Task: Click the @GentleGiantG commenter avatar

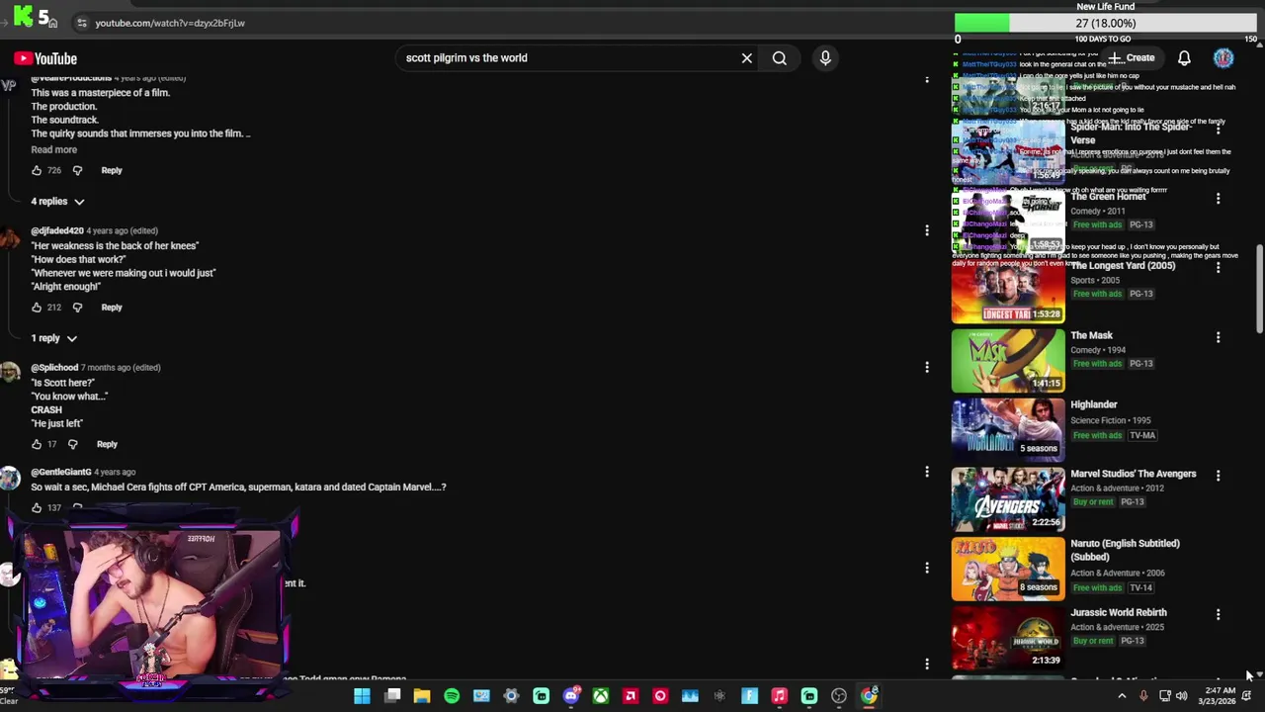Action: pos(10,480)
